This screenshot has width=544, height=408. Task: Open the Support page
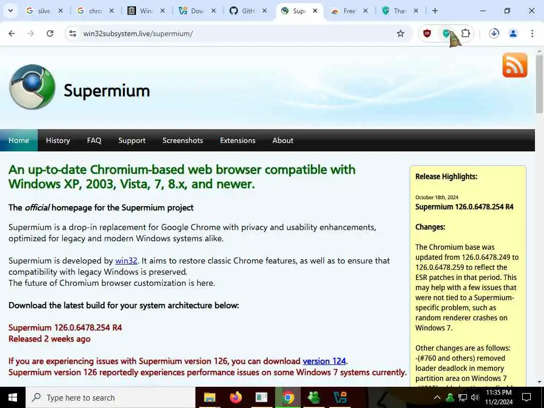pyautogui.click(x=132, y=140)
